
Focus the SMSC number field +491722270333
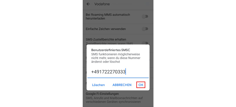[118, 72]
